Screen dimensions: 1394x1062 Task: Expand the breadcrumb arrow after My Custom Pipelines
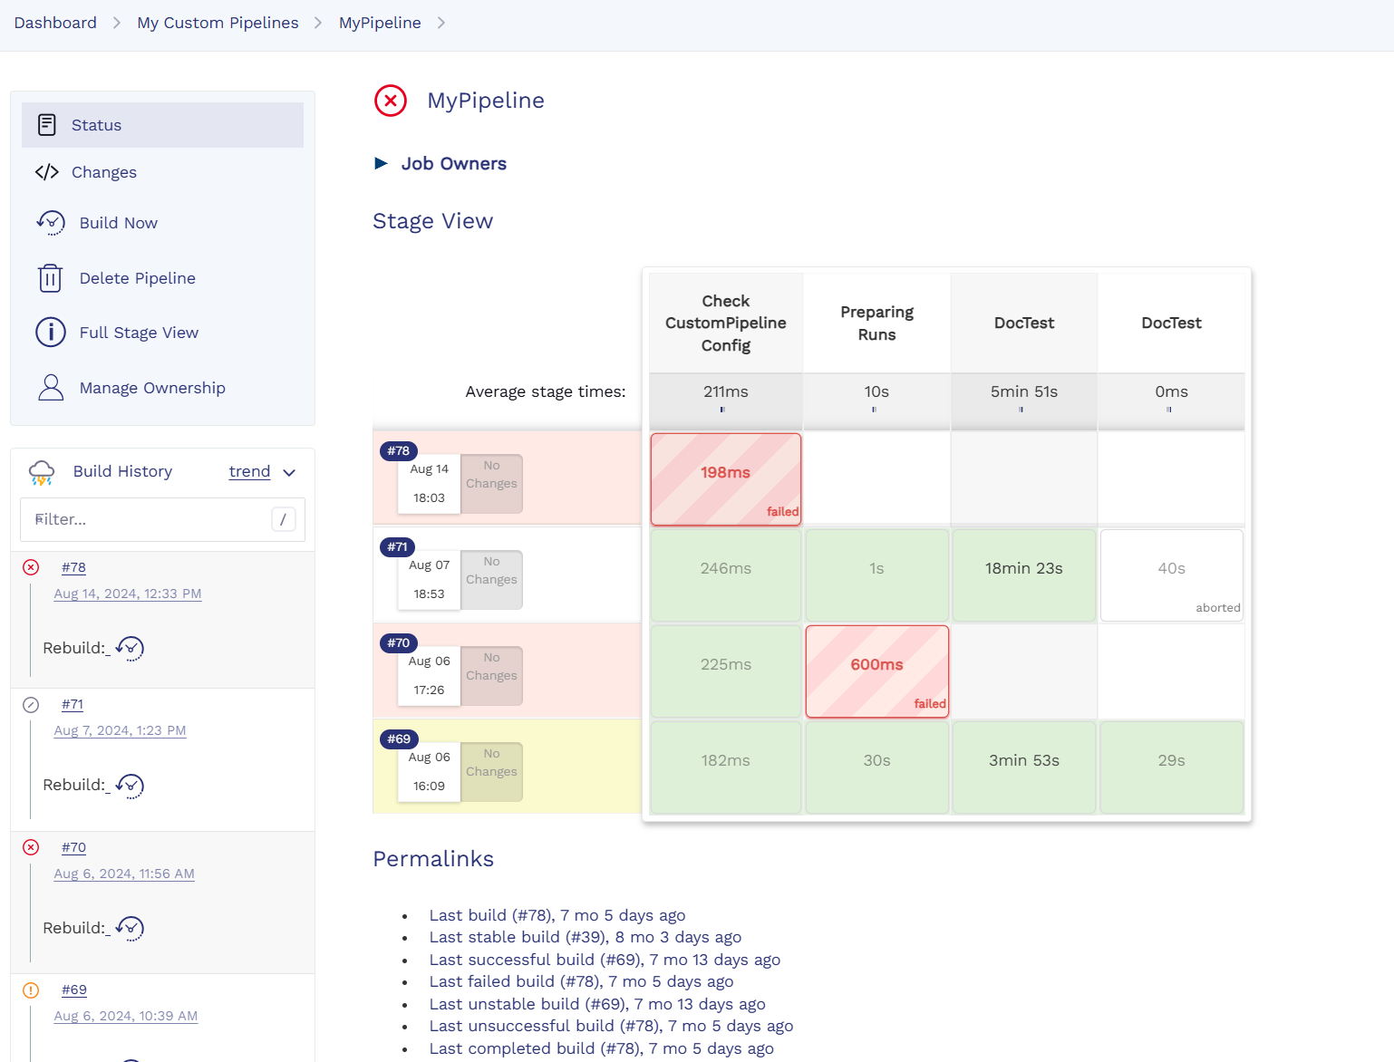tap(318, 23)
